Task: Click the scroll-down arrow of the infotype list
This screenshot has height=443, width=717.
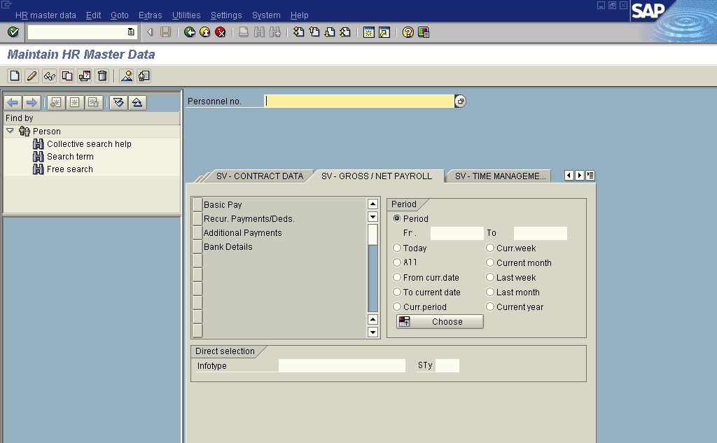Action: tap(372, 332)
